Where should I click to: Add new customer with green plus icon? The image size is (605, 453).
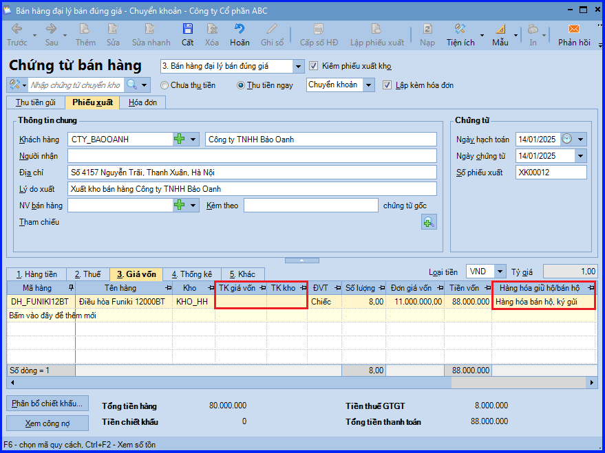point(180,139)
